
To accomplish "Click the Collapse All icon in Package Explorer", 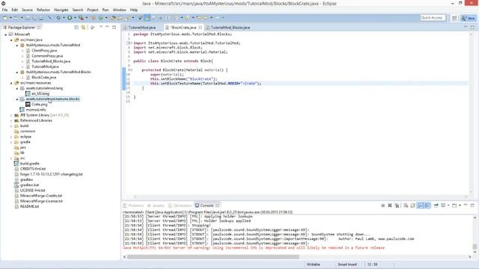I will click(x=76, y=28).
